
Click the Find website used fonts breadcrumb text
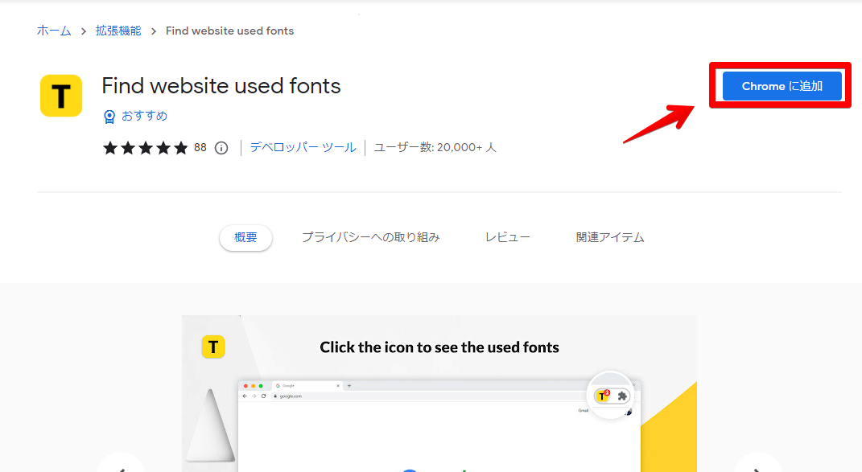(230, 31)
